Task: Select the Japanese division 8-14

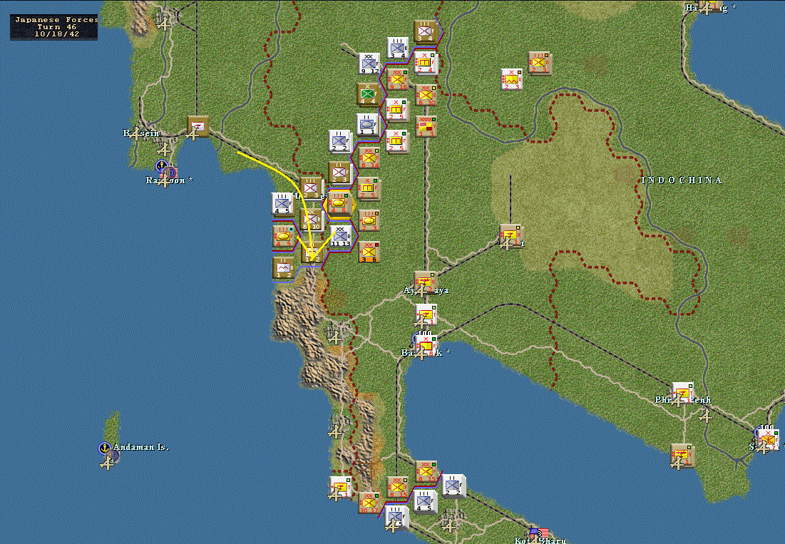Action: click(369, 157)
